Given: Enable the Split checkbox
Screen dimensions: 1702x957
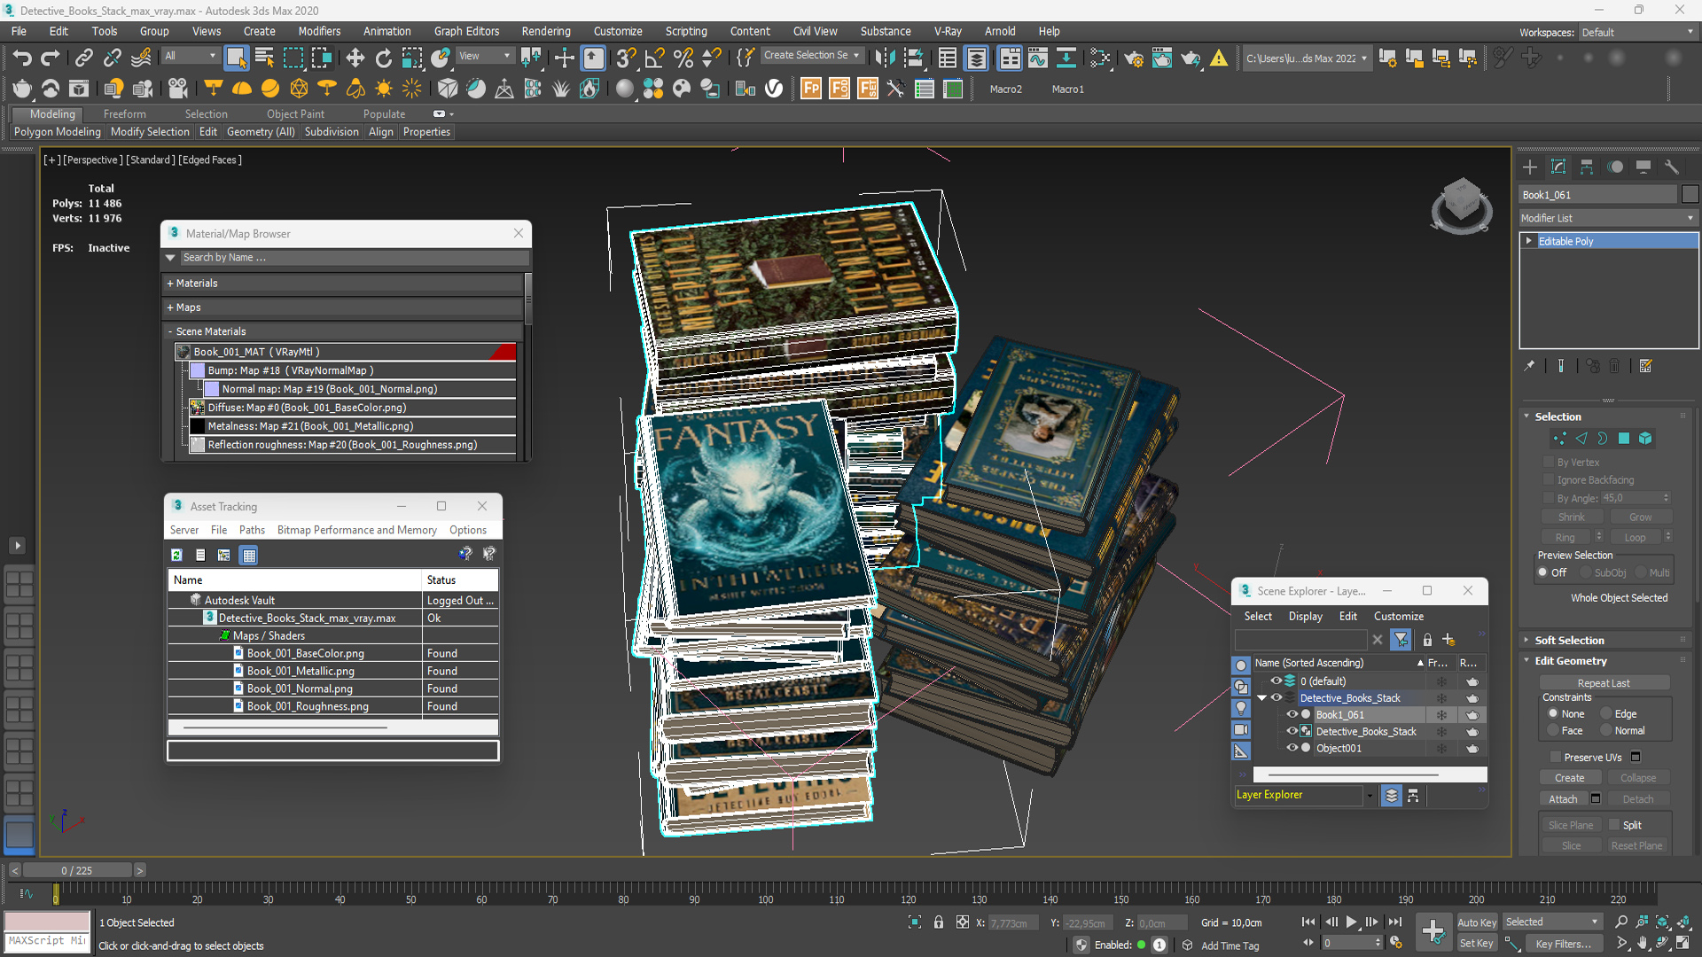Looking at the screenshot, I should (x=1615, y=825).
